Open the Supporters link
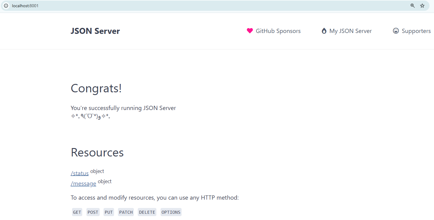Viewport: 434px width, 220px height. pos(412,31)
